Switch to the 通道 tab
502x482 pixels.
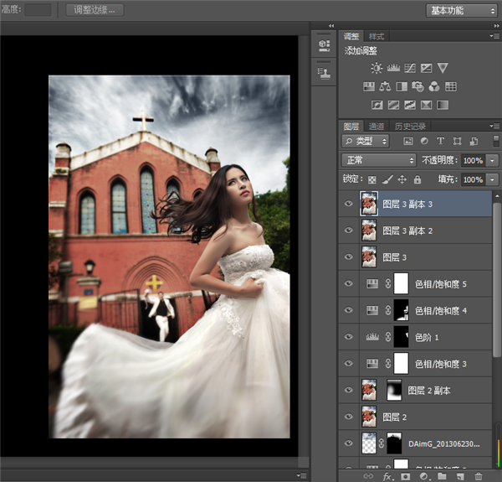point(376,127)
